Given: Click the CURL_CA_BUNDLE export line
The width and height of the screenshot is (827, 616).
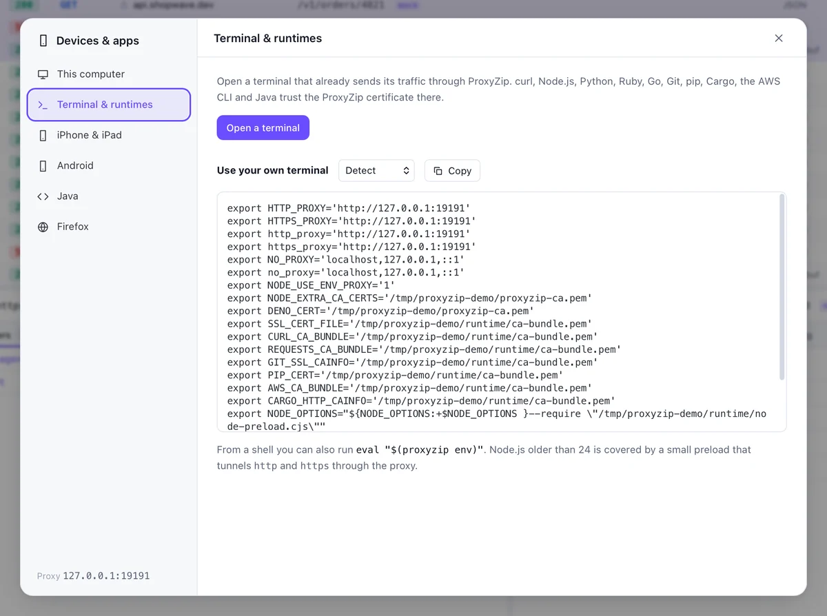Looking at the screenshot, I should [x=412, y=337].
